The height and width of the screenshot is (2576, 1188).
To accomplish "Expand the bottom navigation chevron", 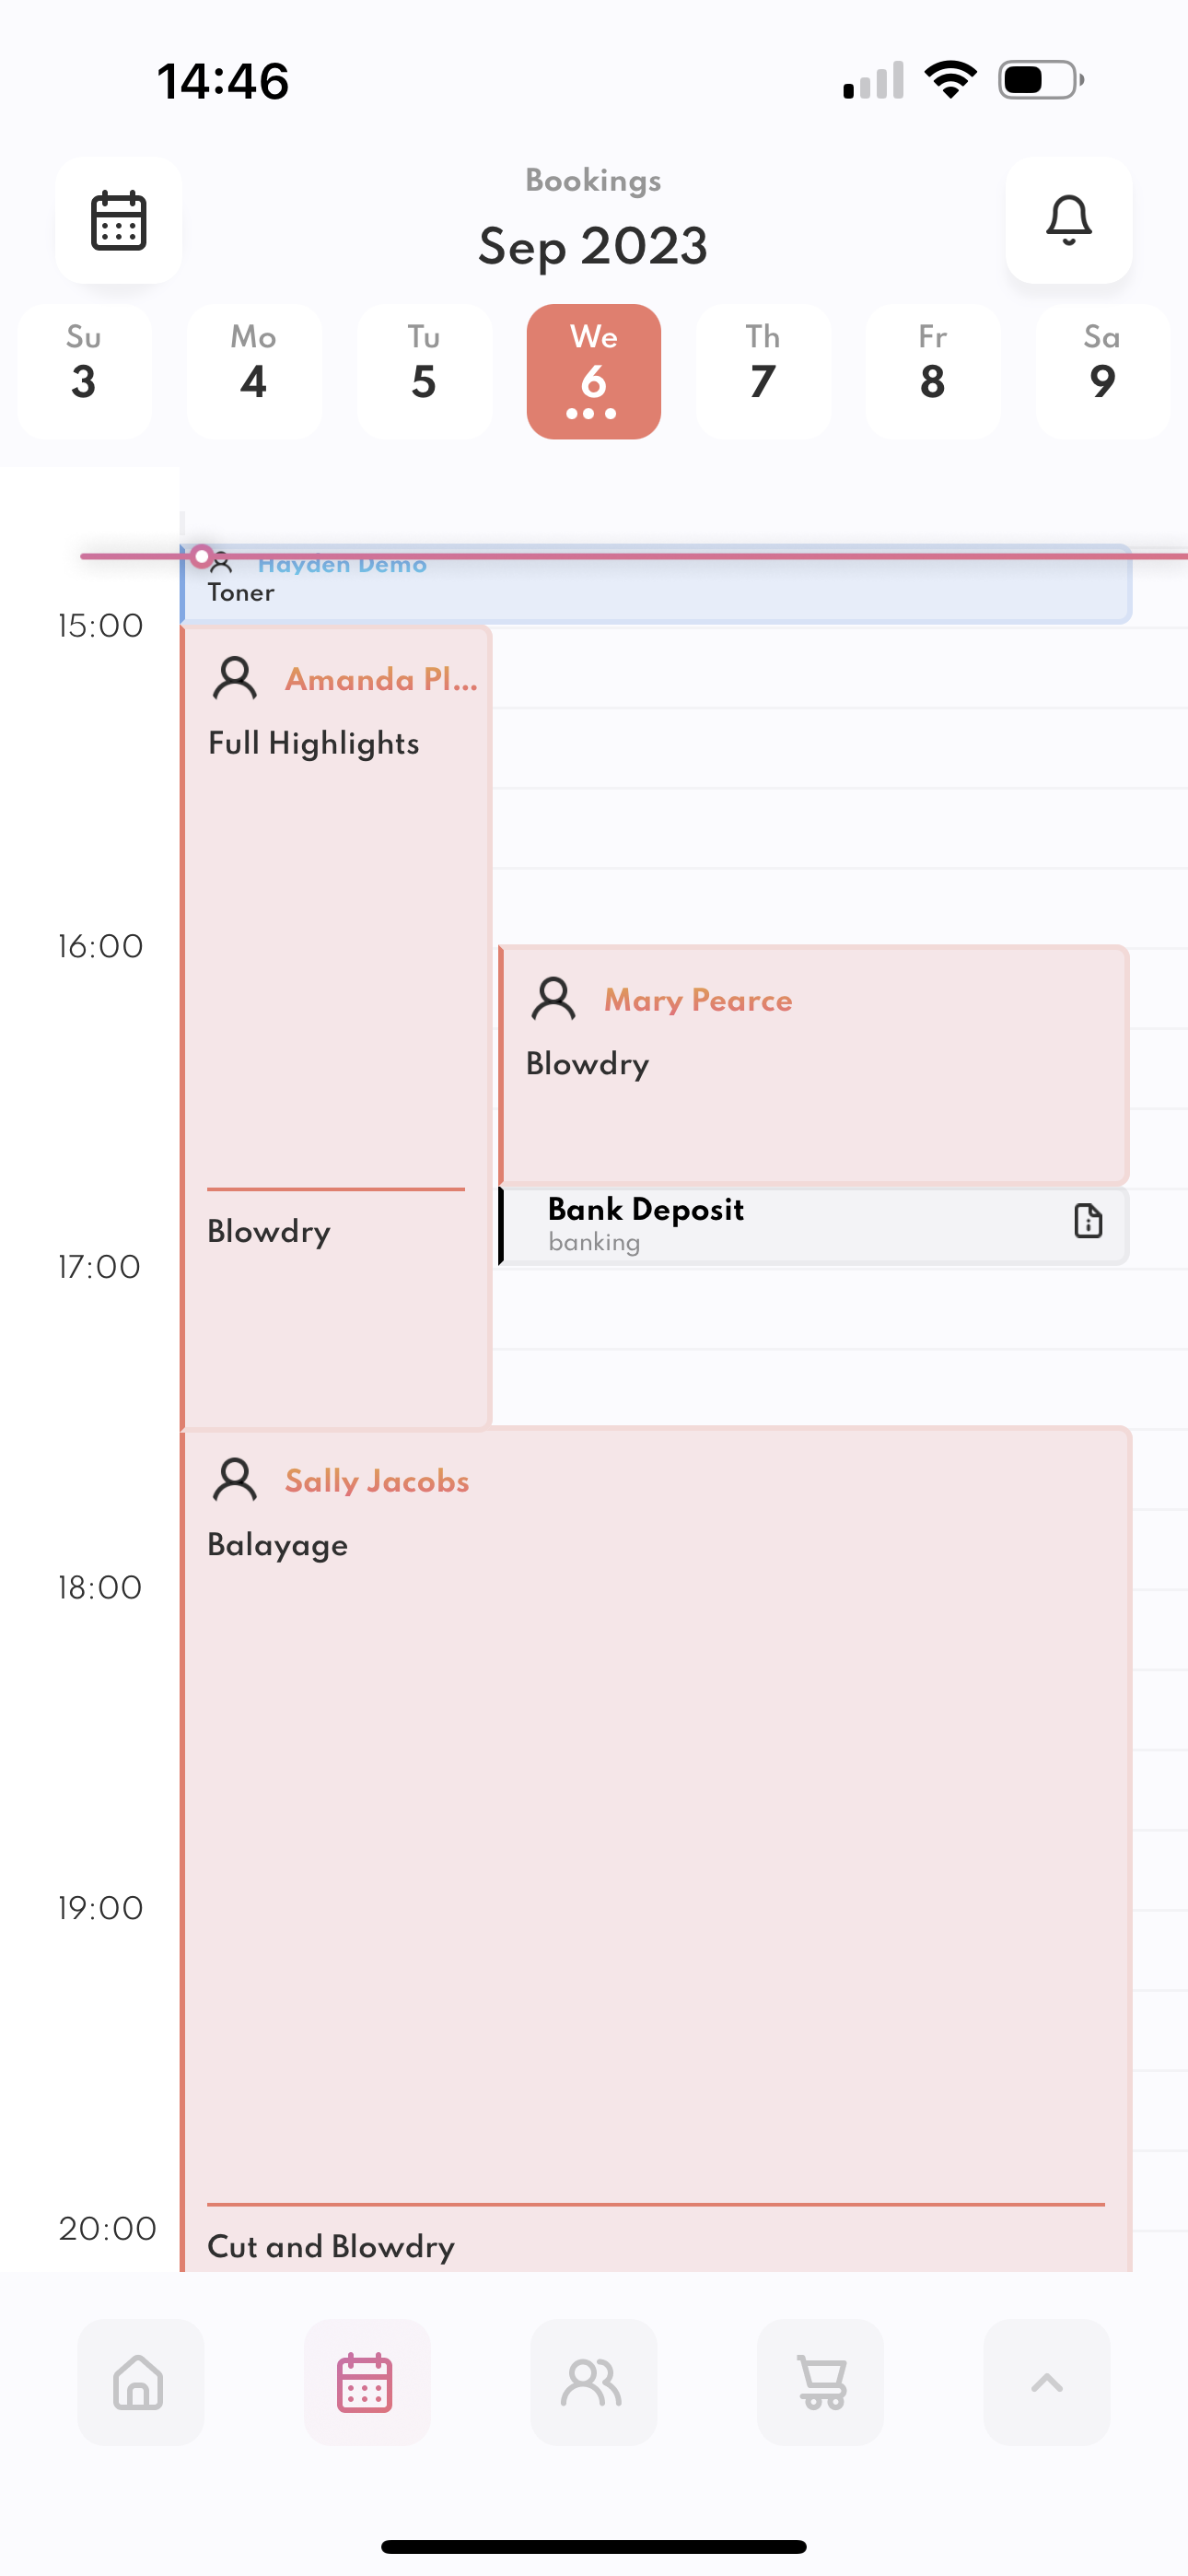I will point(1046,2383).
